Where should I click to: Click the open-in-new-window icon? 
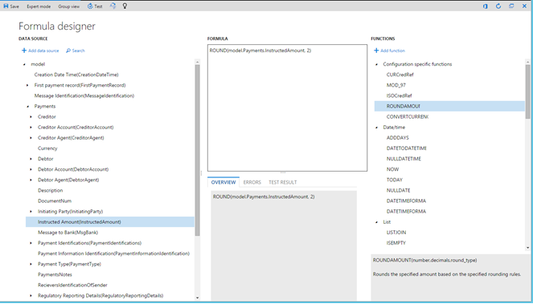511,6
